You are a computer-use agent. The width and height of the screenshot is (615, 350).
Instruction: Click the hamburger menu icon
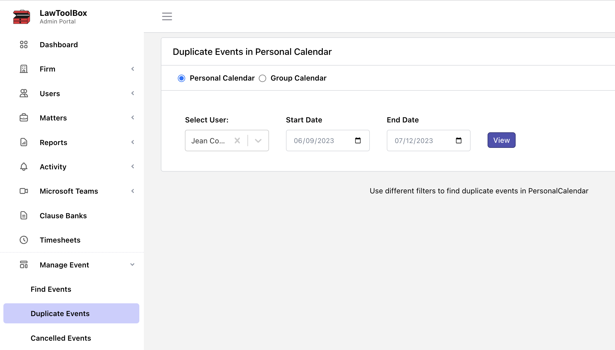point(167,16)
